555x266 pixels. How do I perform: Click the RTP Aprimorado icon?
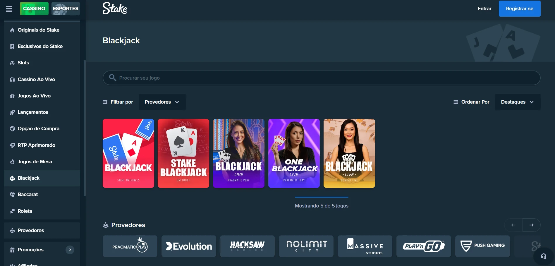pos(12,145)
